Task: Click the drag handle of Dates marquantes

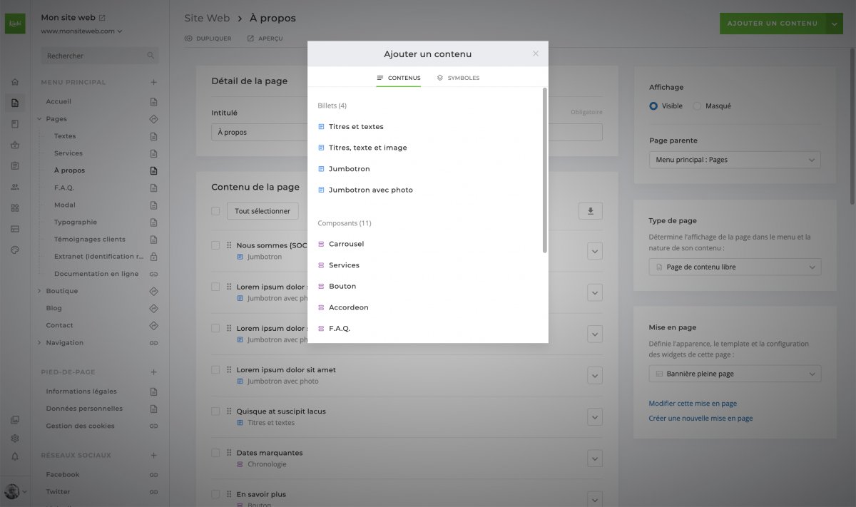Action: point(229,453)
